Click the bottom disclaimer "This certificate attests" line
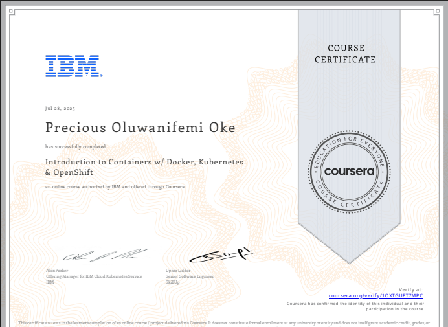 click(224, 323)
